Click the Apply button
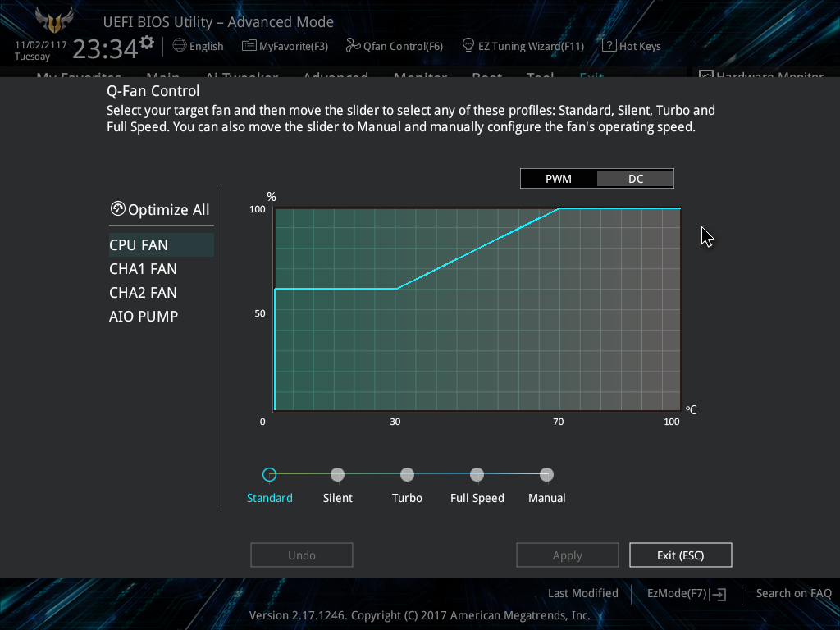 pyautogui.click(x=568, y=555)
